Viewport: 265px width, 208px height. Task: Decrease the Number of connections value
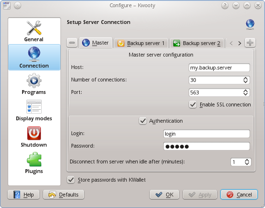[x=246, y=82]
